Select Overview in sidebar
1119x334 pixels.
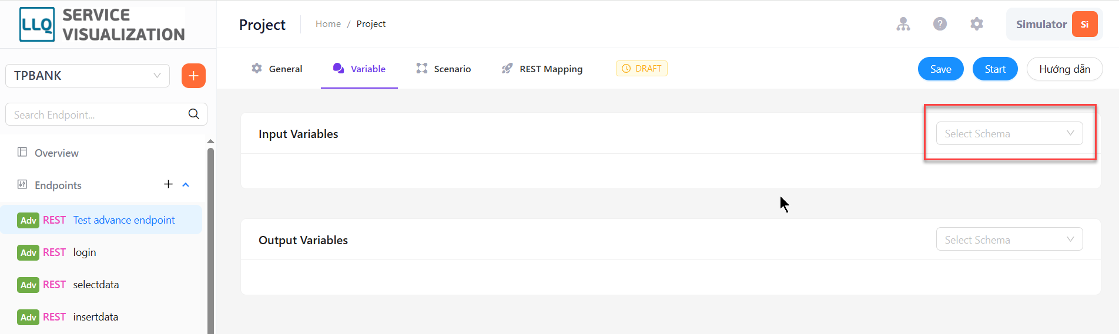(x=56, y=153)
